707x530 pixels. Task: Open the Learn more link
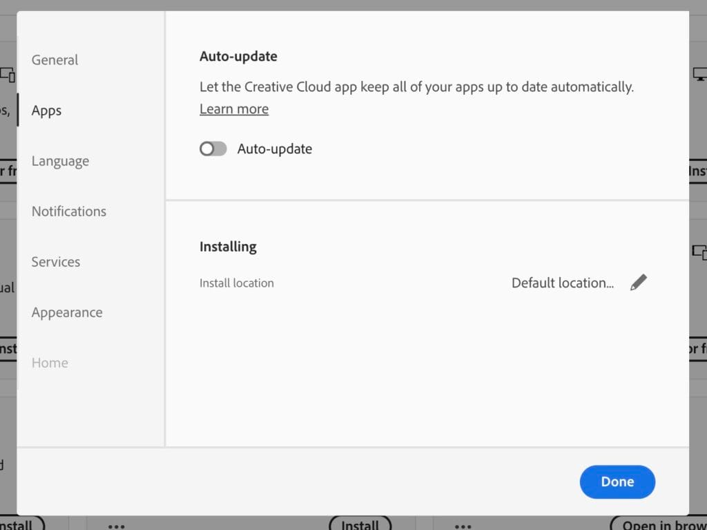point(233,108)
